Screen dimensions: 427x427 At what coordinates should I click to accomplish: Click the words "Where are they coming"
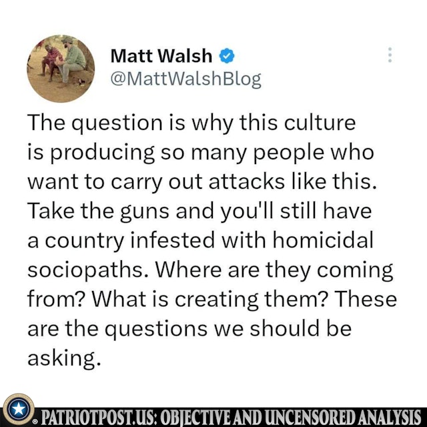(x=274, y=271)
